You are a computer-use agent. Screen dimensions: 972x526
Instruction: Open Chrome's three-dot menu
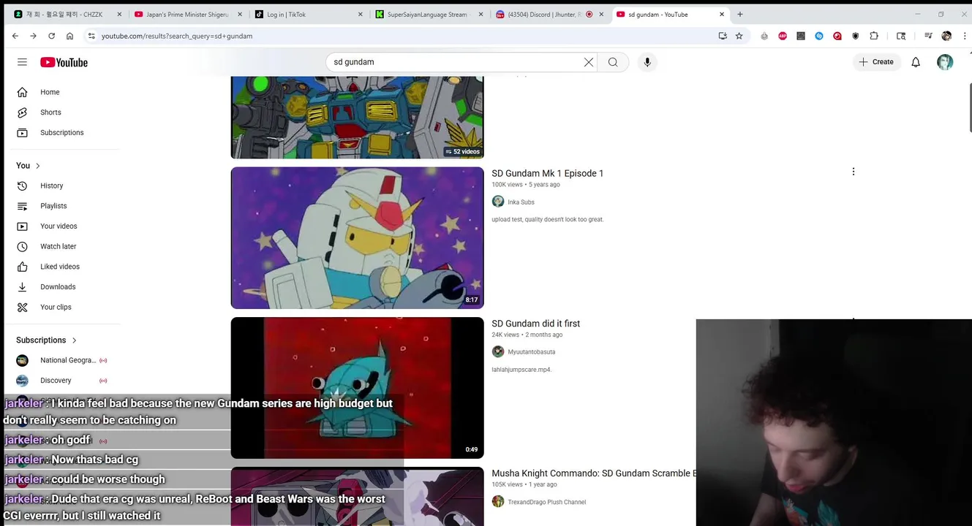pos(964,36)
